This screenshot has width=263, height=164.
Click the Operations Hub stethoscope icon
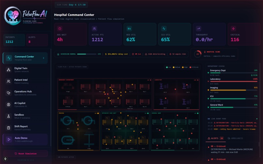pos(8,93)
